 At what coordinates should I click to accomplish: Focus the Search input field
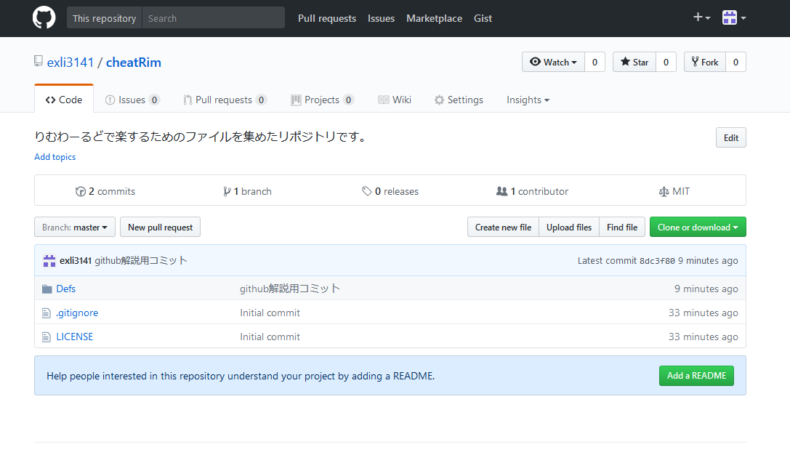[214, 17]
